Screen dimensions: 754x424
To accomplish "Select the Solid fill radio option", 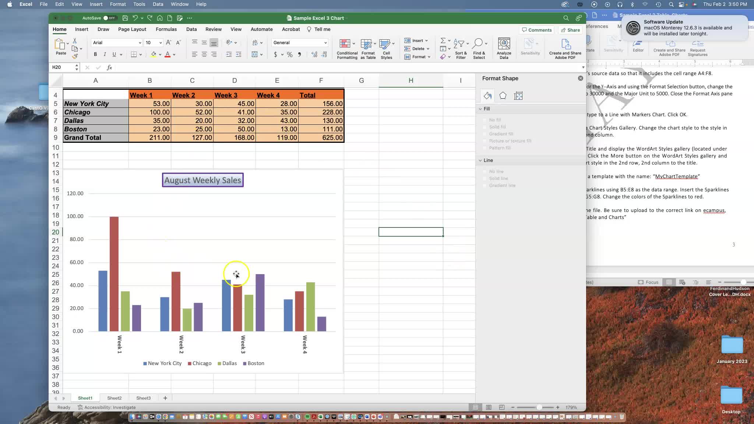I will click(485, 127).
